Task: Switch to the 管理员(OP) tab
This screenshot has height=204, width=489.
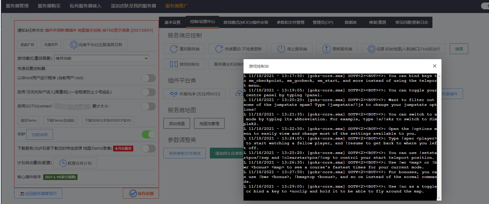Action: point(323,22)
